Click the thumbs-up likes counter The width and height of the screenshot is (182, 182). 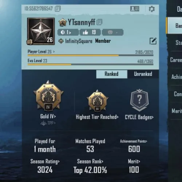pyautogui.click(x=90, y=32)
